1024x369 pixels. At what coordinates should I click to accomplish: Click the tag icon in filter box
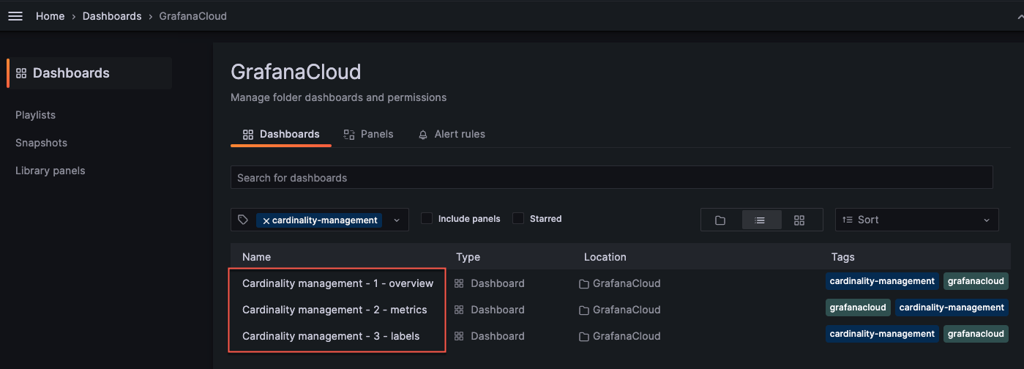[243, 220]
